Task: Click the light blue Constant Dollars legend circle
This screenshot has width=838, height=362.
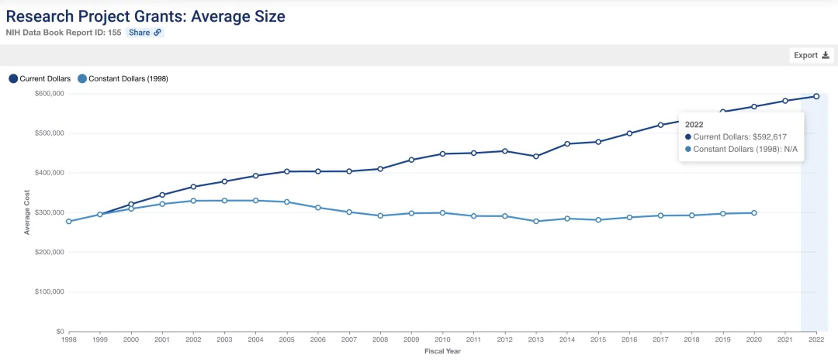Action: click(82, 78)
